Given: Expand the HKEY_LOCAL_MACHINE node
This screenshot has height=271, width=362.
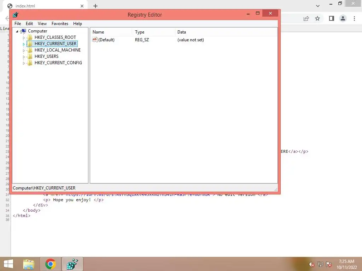Looking at the screenshot, I should 24,50.
